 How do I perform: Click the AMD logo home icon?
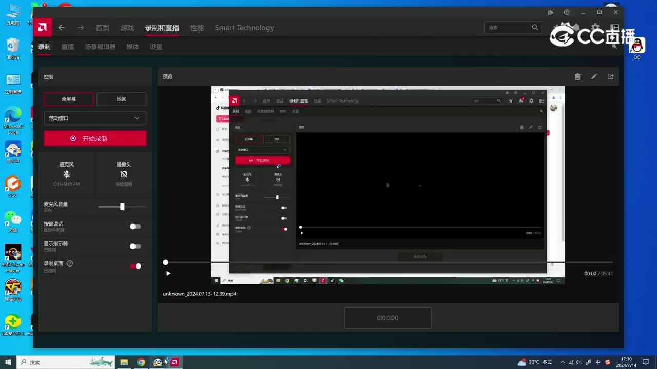[x=42, y=28]
